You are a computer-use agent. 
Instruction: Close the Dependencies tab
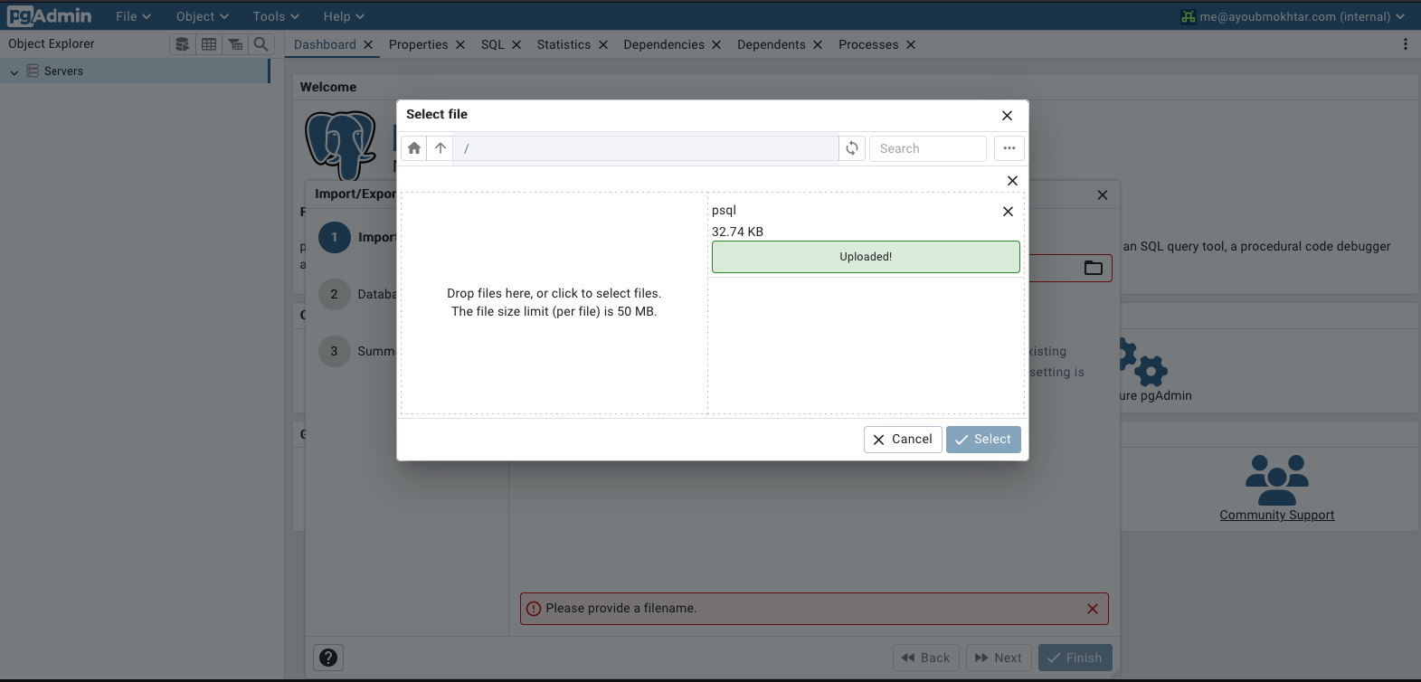click(x=716, y=45)
